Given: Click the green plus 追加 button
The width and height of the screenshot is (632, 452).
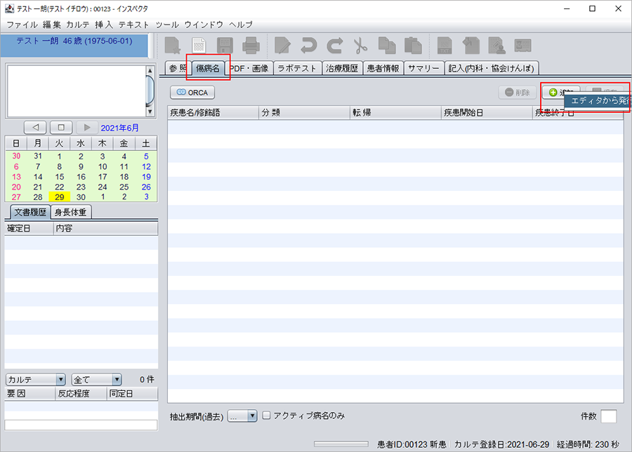Looking at the screenshot, I should click(560, 93).
